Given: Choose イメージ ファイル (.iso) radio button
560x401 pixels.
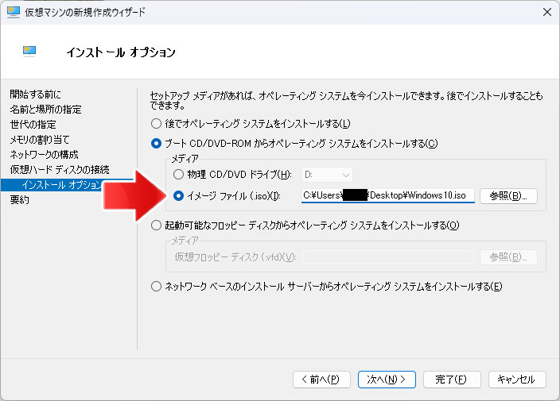Looking at the screenshot, I should click(x=178, y=195).
